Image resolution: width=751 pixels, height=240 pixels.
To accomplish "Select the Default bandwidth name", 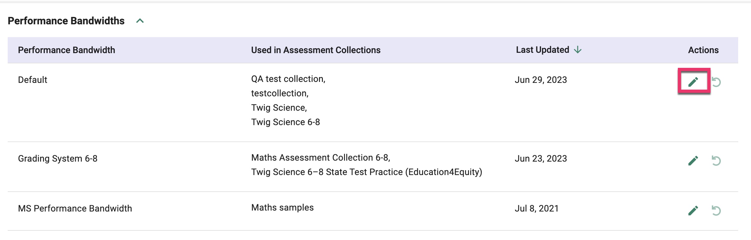I will (32, 80).
